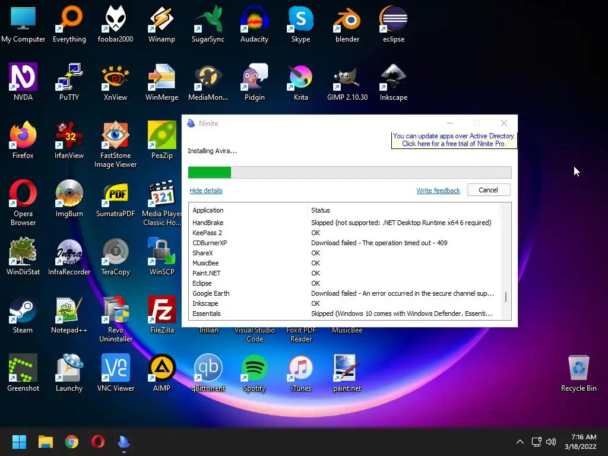This screenshot has height=456, width=608.
Task: Select the blender desktop icon
Action: tap(347, 23)
